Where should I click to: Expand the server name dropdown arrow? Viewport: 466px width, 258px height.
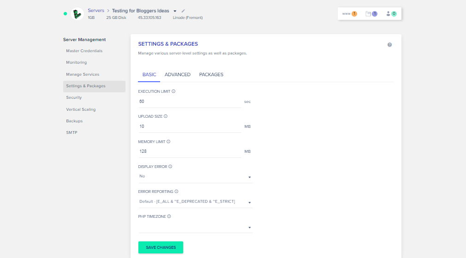pos(175,11)
